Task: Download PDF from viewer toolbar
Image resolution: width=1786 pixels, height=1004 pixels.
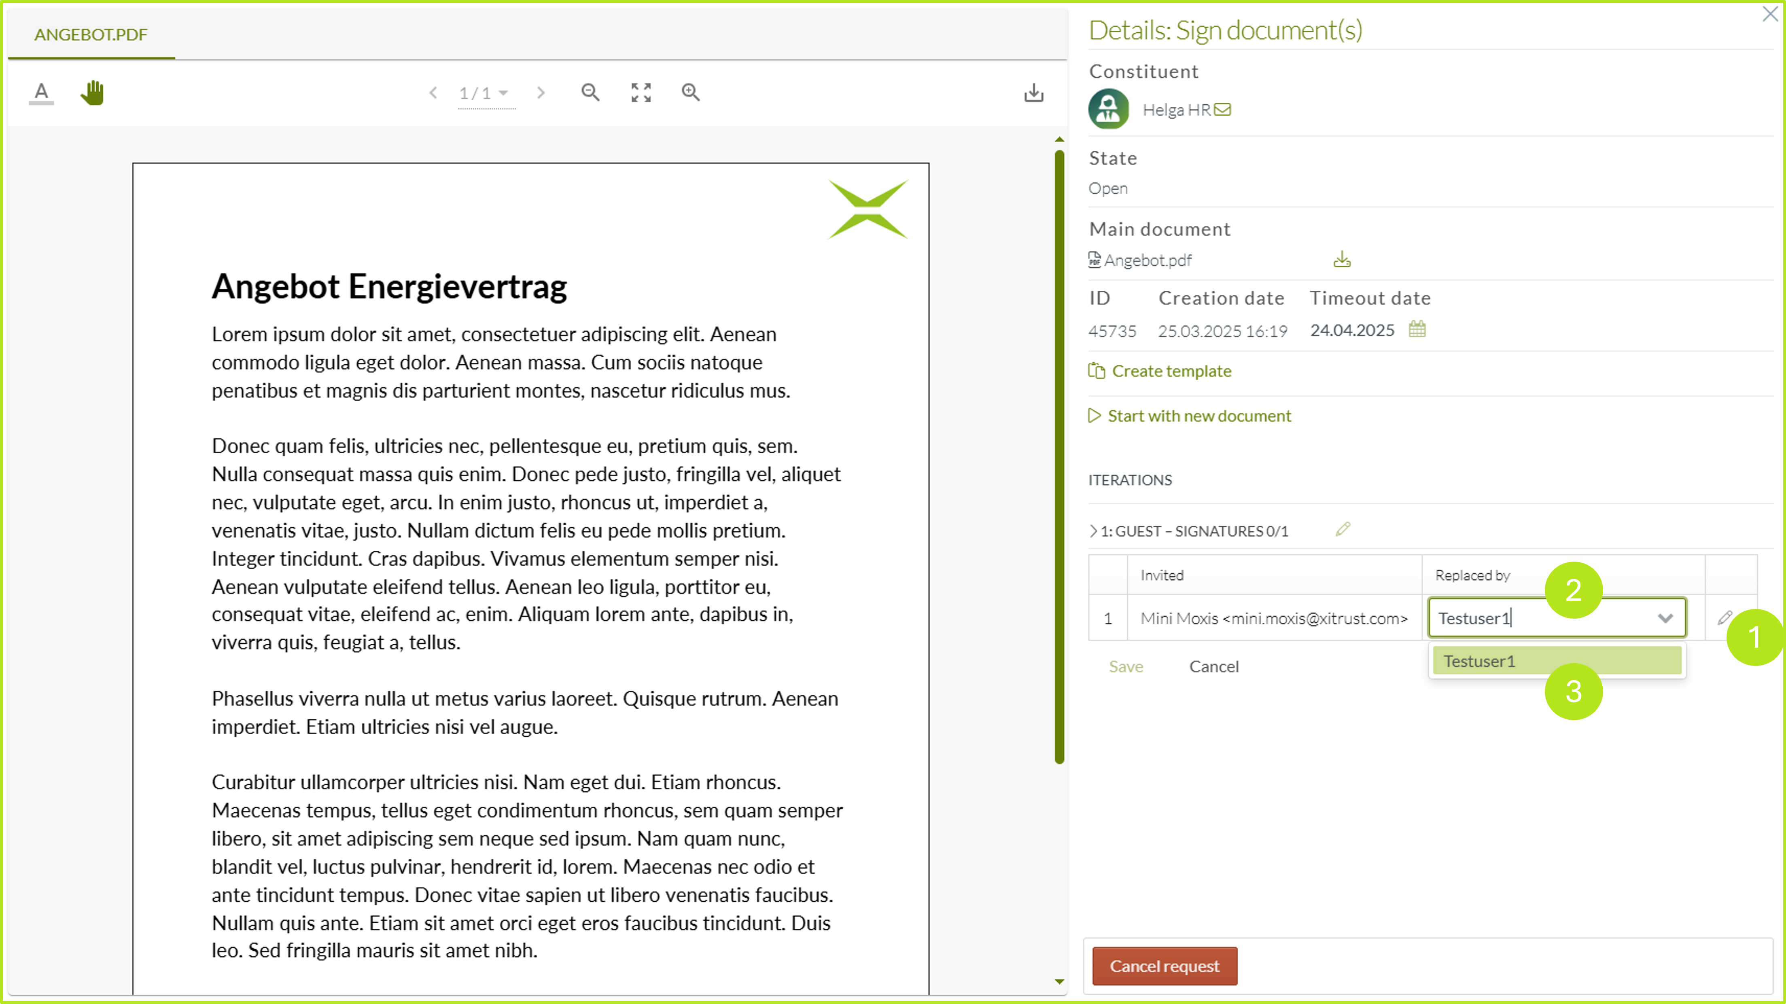Action: coord(1033,92)
